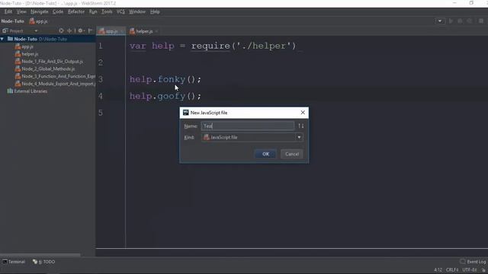Open Project panel settings gear

tap(81, 30)
